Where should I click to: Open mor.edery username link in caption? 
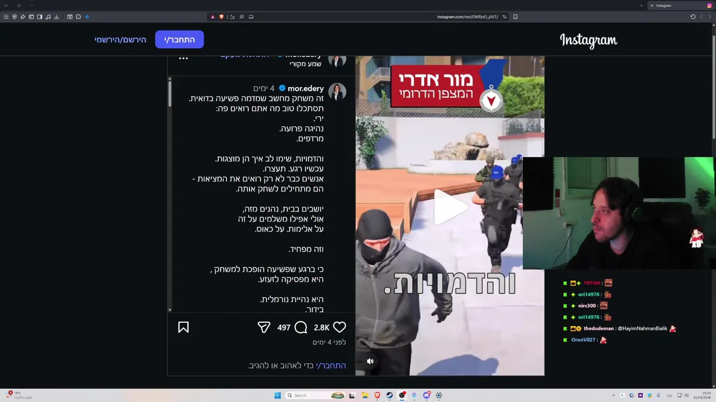(x=305, y=88)
